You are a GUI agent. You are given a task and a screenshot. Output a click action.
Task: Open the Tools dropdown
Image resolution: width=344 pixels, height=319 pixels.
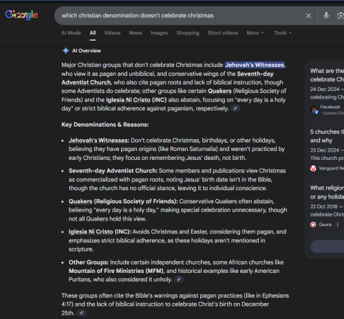coord(283,33)
